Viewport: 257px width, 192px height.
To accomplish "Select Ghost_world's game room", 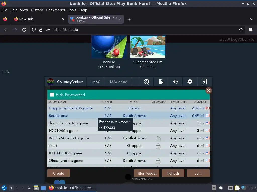I will click(x=128, y=161).
